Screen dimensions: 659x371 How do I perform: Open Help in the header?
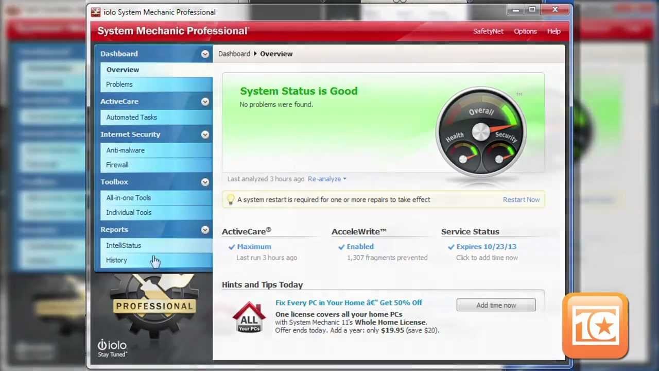[553, 31]
